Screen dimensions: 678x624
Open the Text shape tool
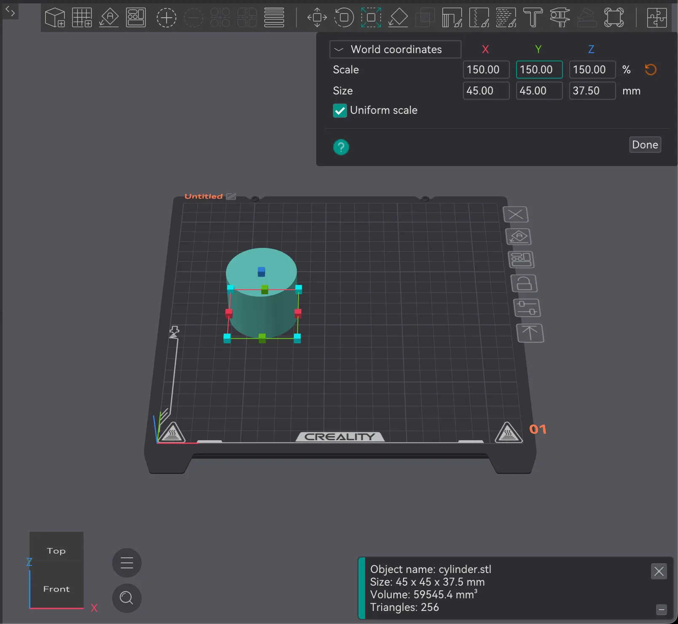point(533,18)
